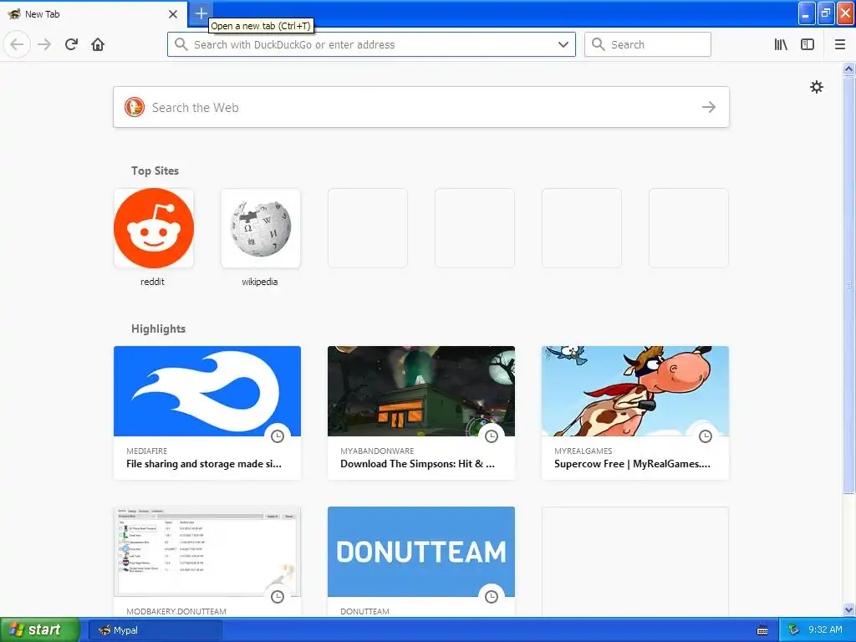
Task: Click history clock icon on MyRealGames card
Action: (x=706, y=436)
